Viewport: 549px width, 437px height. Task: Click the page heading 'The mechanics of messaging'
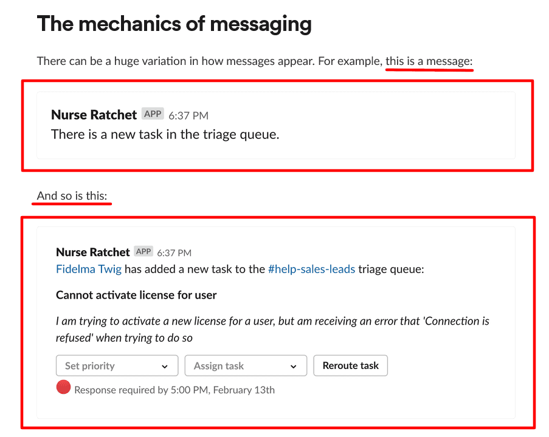pos(174,24)
